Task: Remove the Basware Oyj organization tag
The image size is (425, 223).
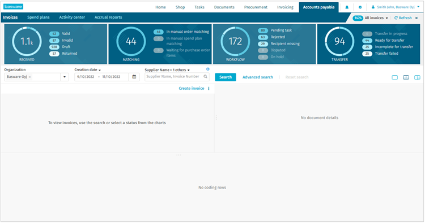Action: 30,77
